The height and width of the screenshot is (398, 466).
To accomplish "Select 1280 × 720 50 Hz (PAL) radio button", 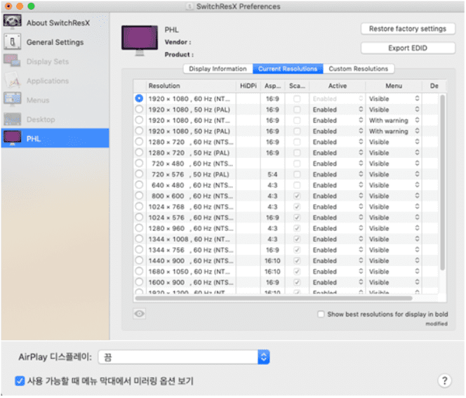I will point(139,152).
